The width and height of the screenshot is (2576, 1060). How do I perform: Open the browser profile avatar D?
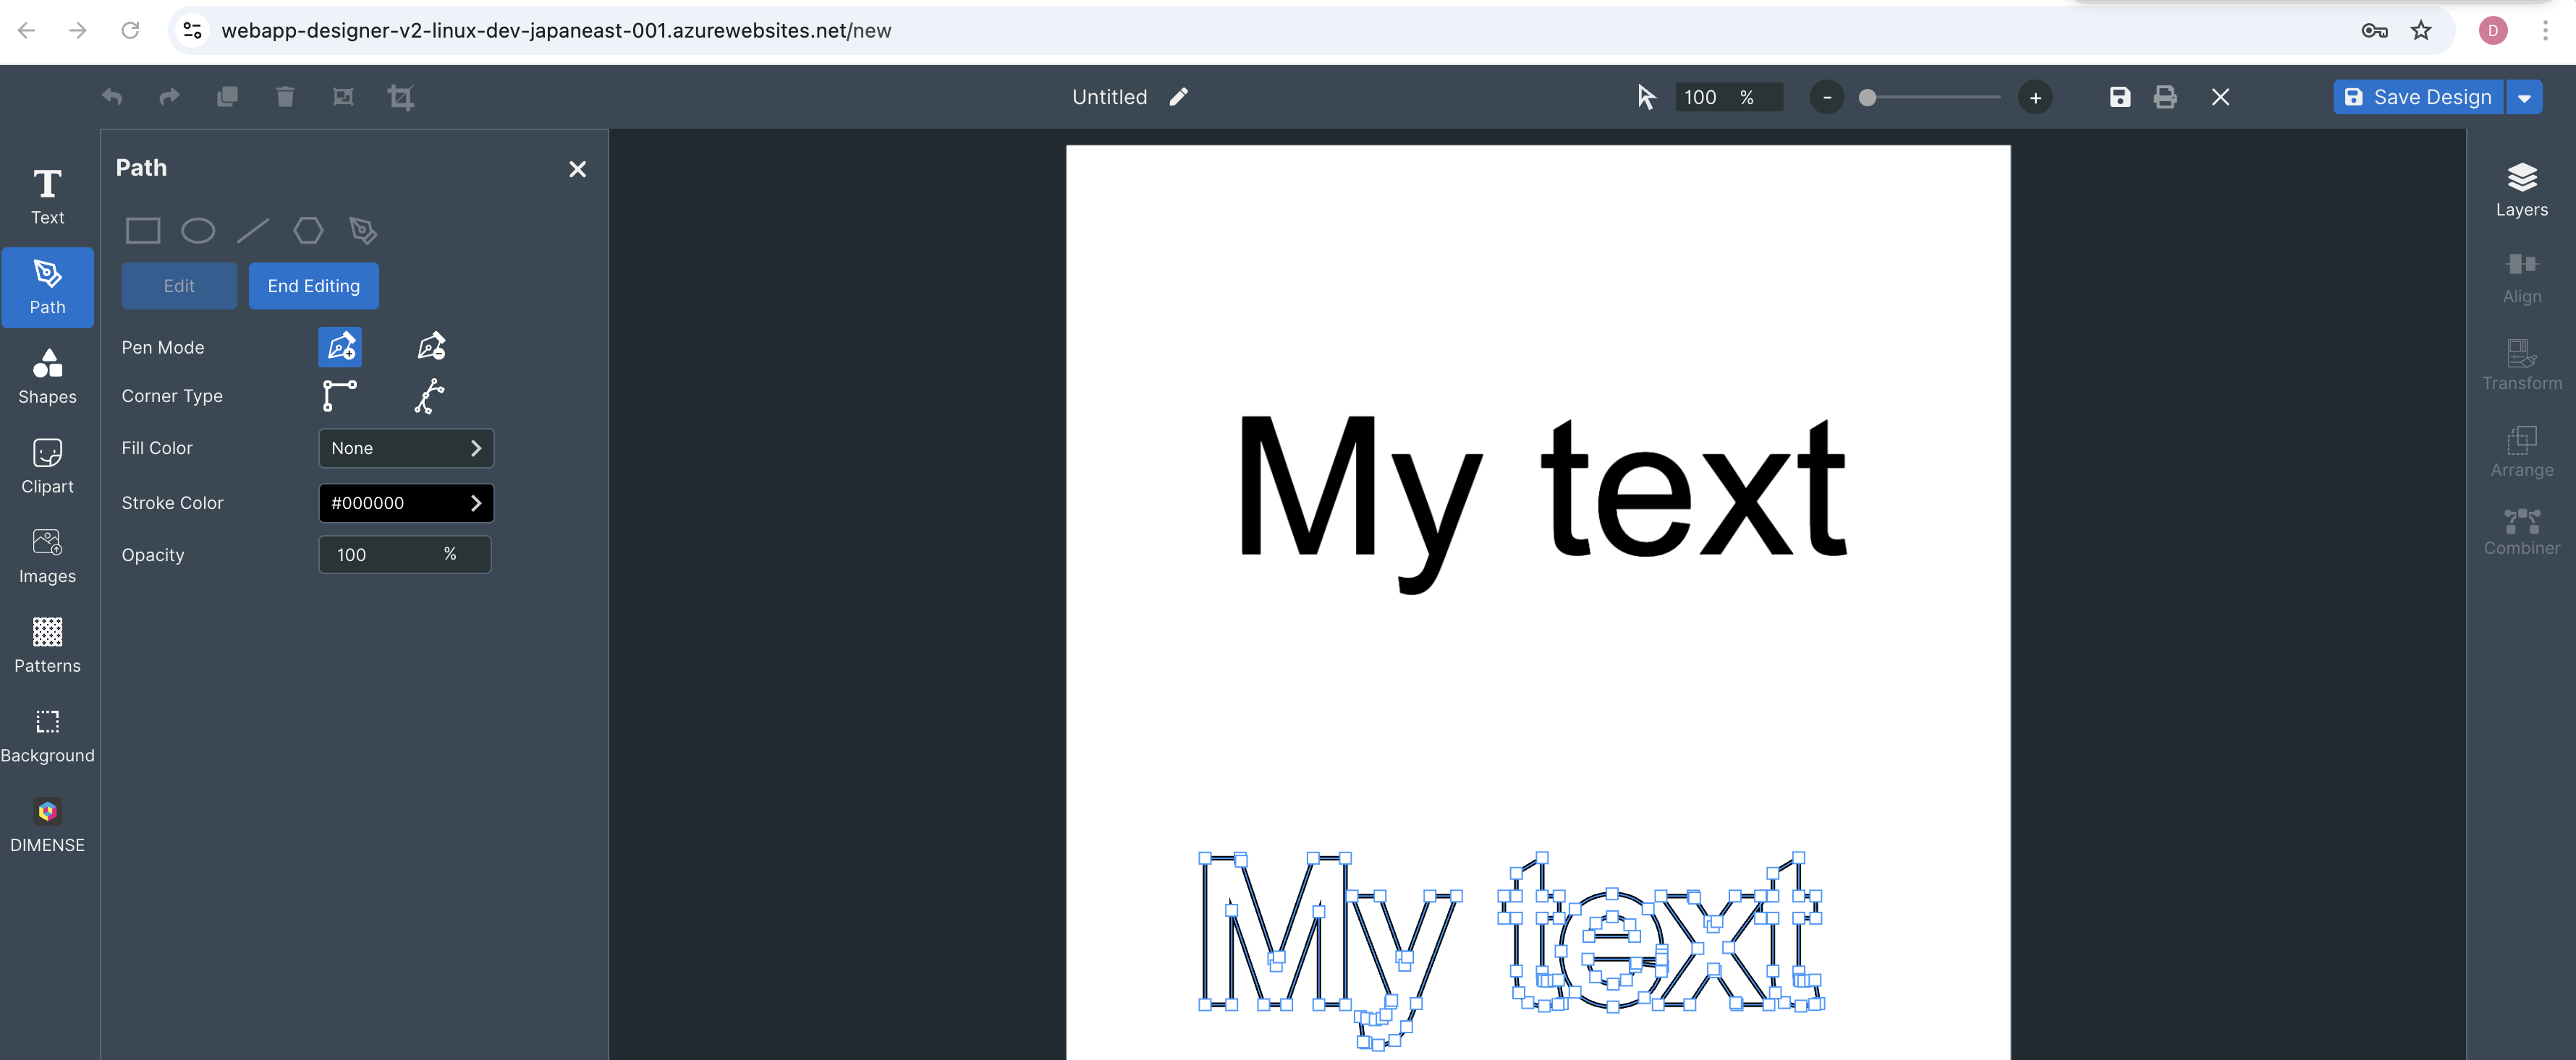coord(2493,31)
